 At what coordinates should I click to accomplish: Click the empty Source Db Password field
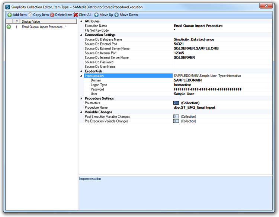point(222,62)
